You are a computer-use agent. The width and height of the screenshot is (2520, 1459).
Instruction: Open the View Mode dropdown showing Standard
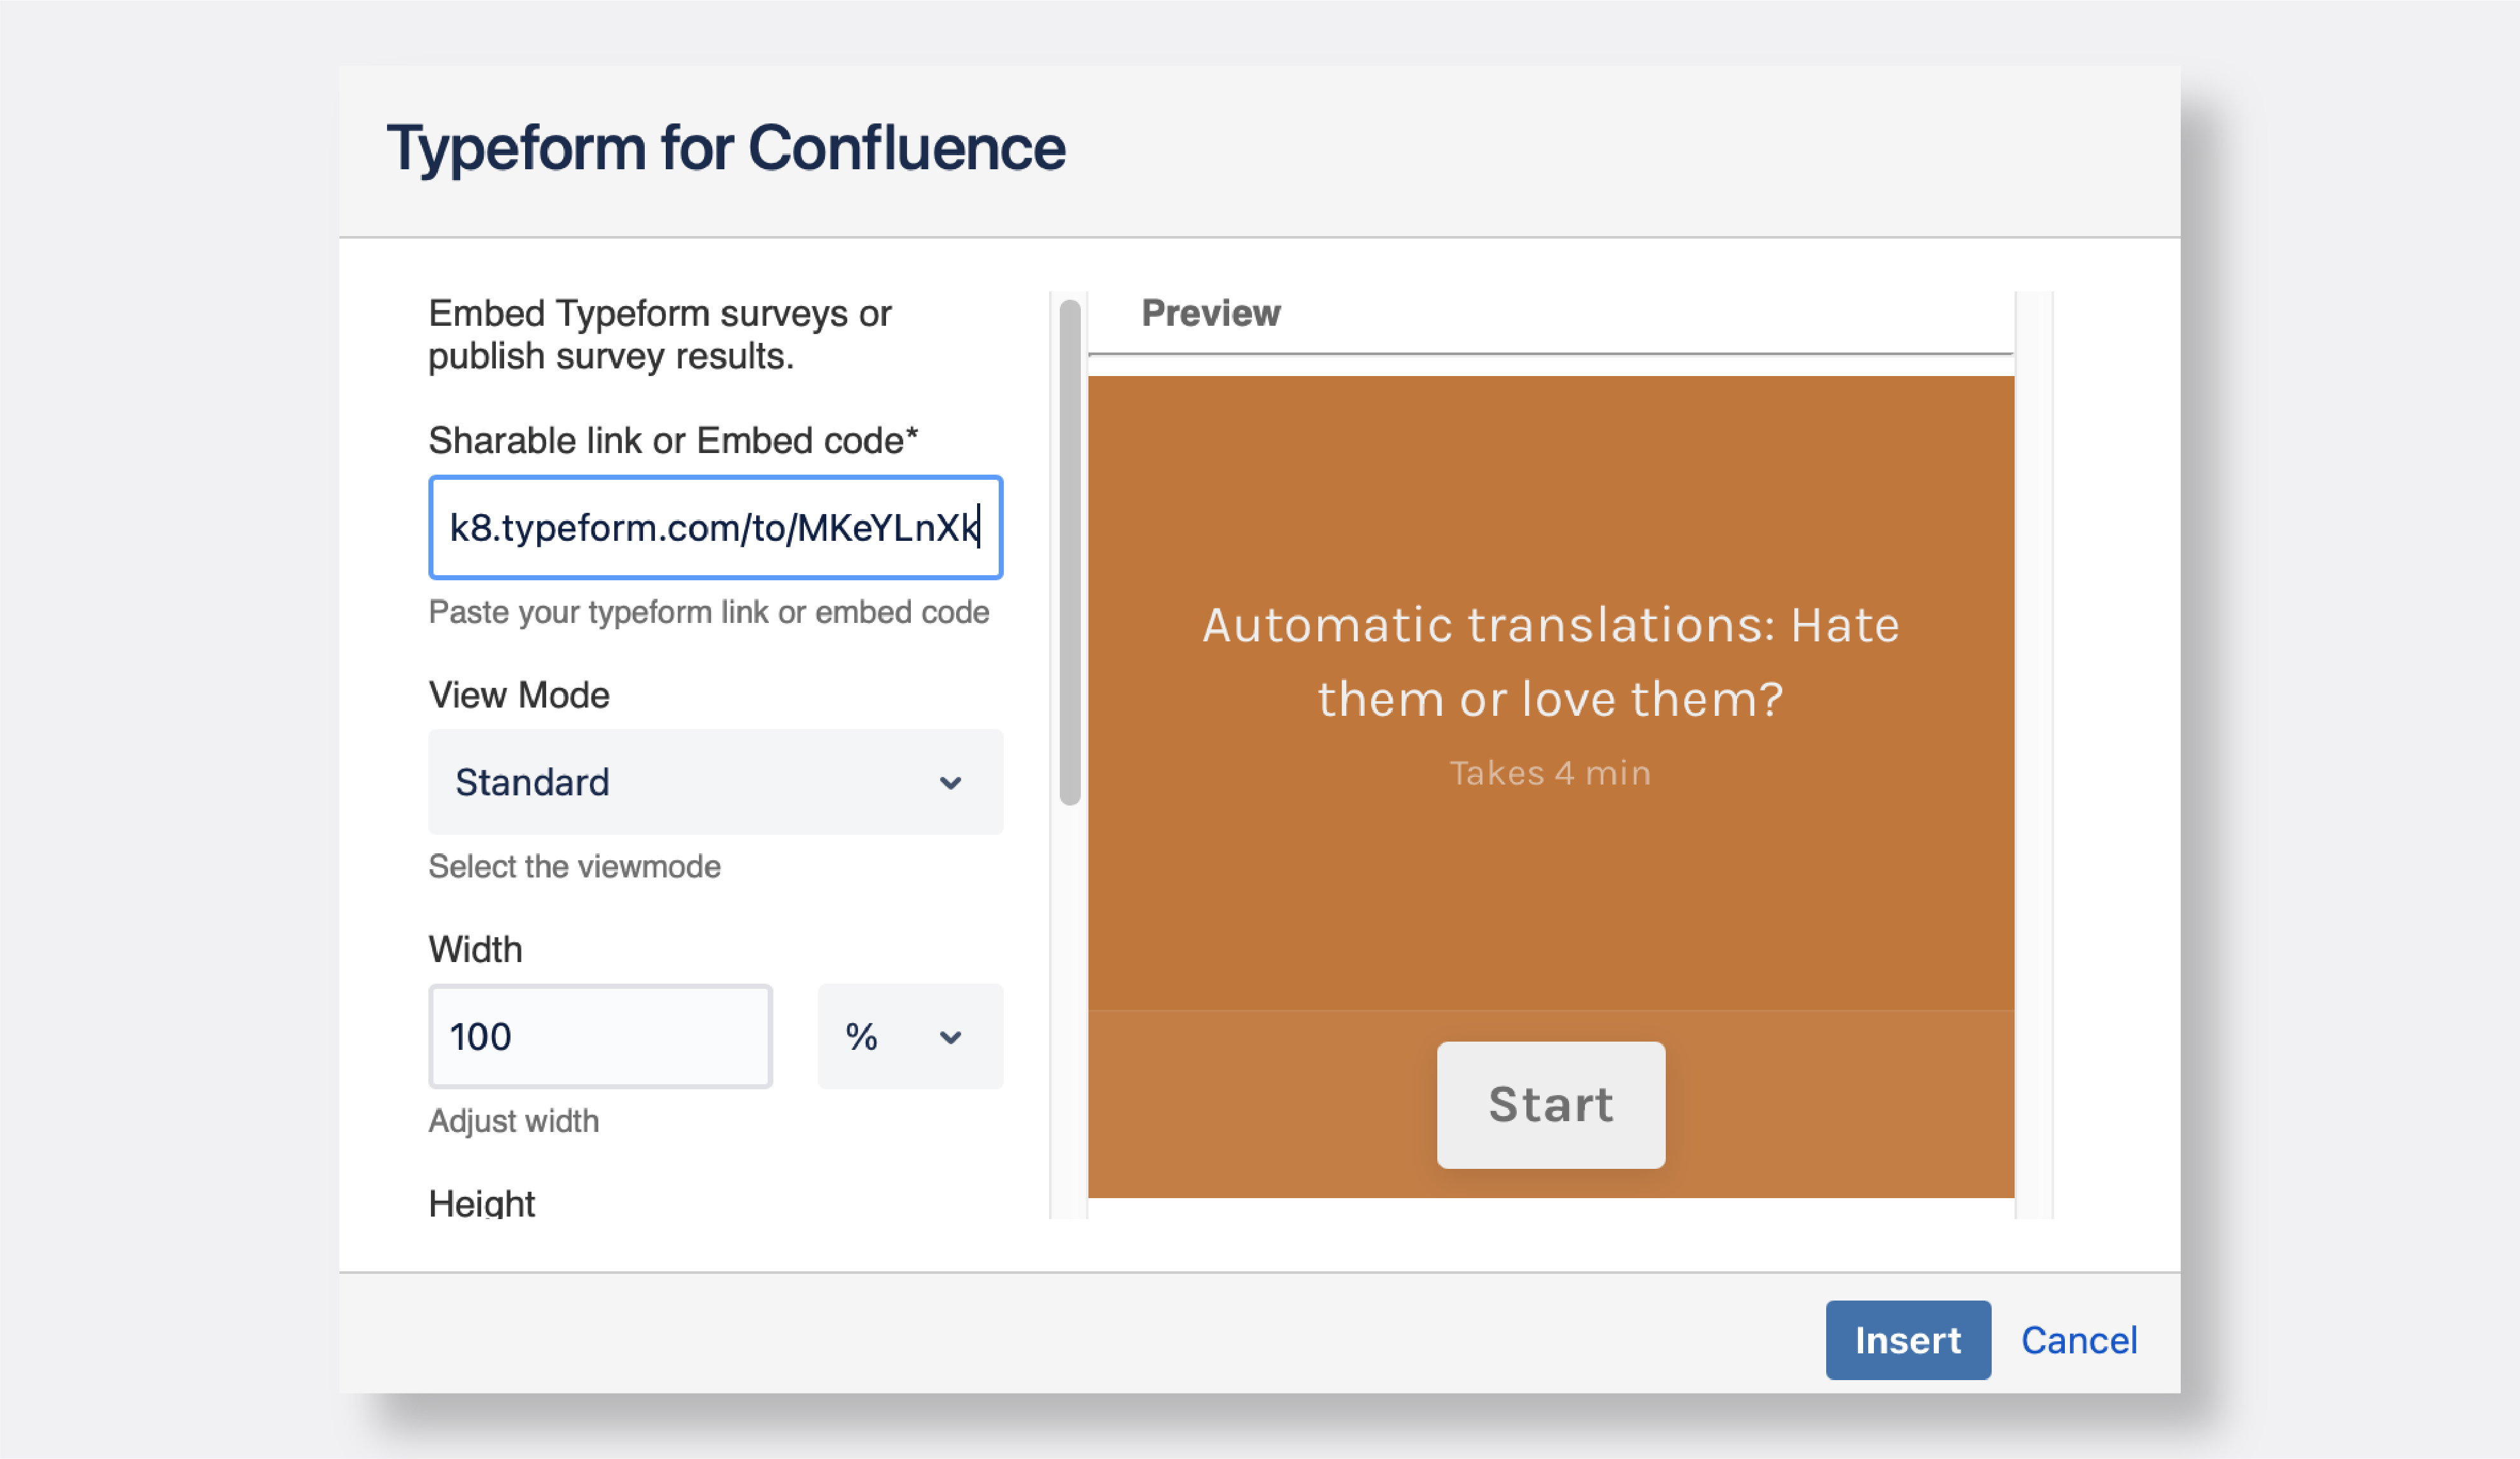click(x=715, y=781)
